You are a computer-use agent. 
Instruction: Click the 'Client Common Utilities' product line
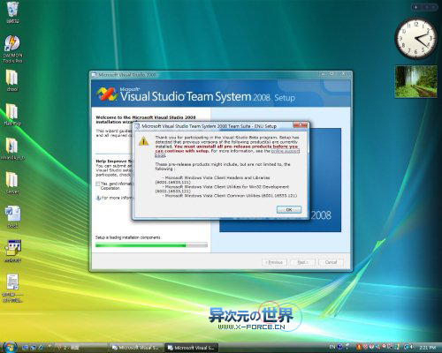(x=231, y=196)
